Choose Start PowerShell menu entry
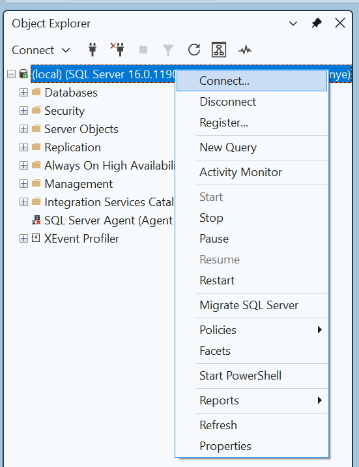359x467 pixels. (x=252, y=376)
